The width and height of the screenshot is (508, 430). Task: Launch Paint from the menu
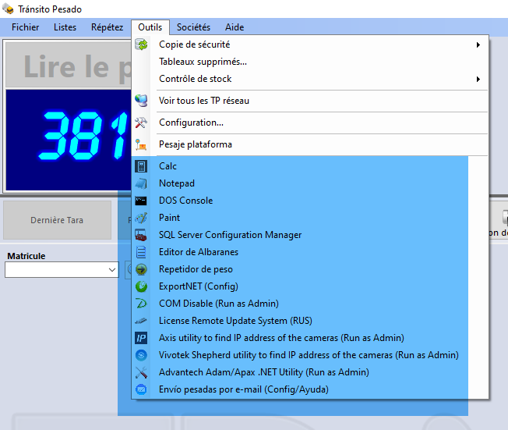point(310,218)
